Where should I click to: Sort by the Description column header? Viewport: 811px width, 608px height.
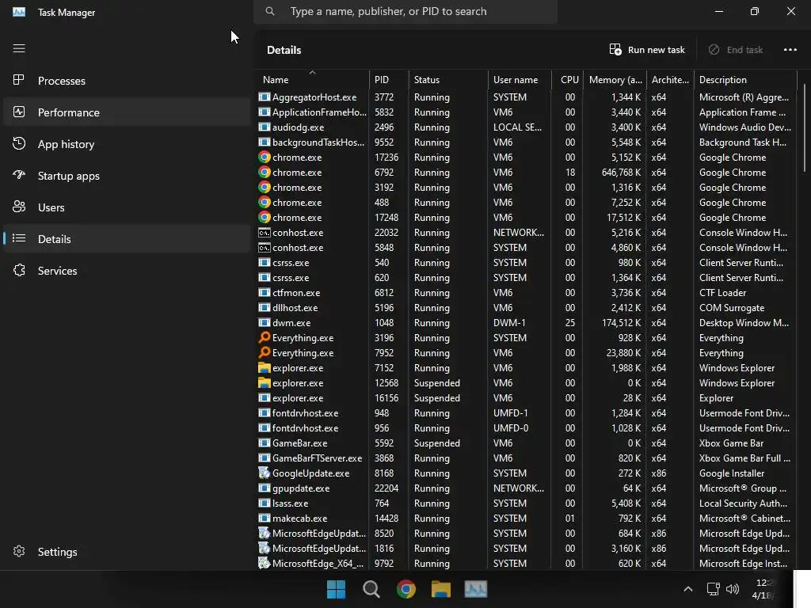click(745, 80)
